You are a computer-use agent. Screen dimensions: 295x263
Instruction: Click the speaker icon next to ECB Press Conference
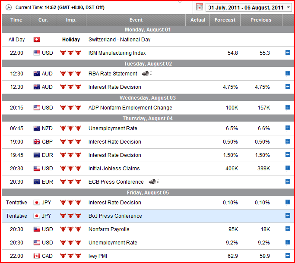pyautogui.click(x=154, y=182)
